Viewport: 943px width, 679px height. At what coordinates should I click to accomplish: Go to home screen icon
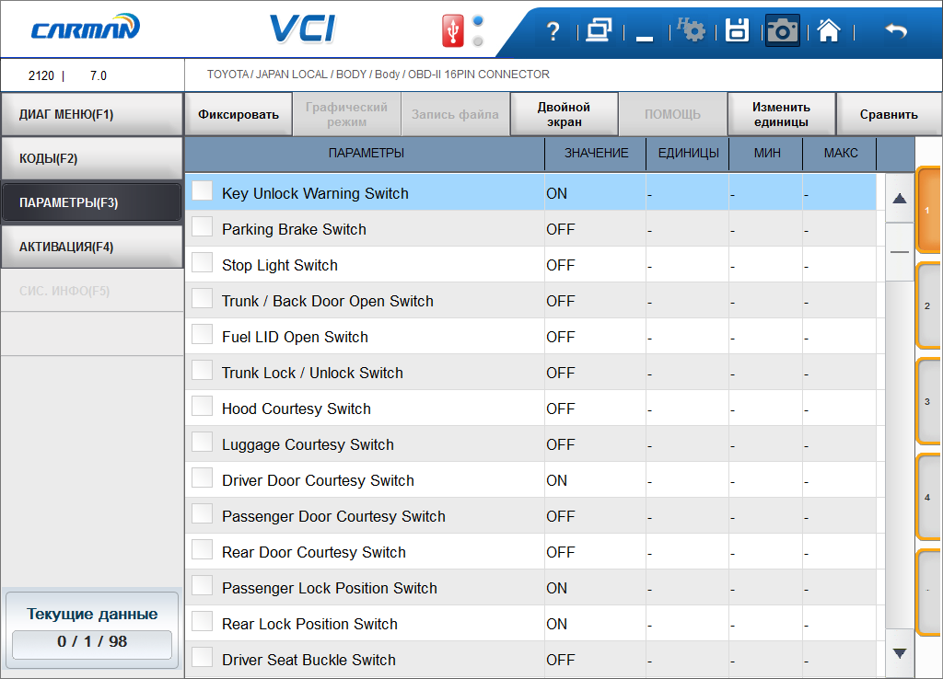tap(828, 30)
